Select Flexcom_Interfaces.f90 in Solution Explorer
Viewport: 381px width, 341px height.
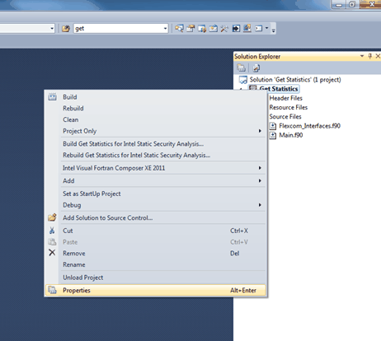click(x=310, y=126)
